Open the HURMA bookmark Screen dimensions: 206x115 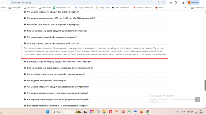click(x=160, y=7)
